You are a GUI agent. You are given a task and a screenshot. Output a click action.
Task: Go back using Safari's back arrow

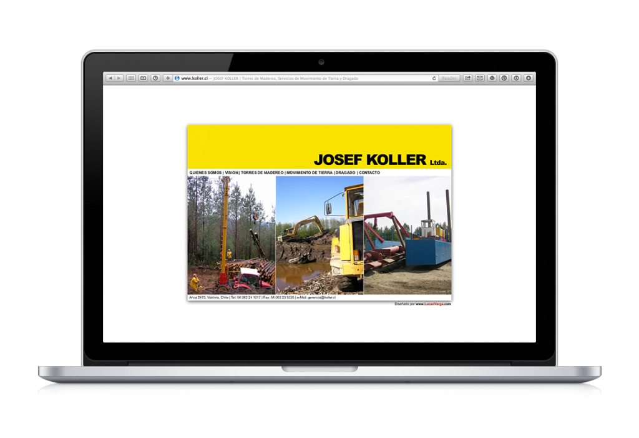[x=110, y=78]
